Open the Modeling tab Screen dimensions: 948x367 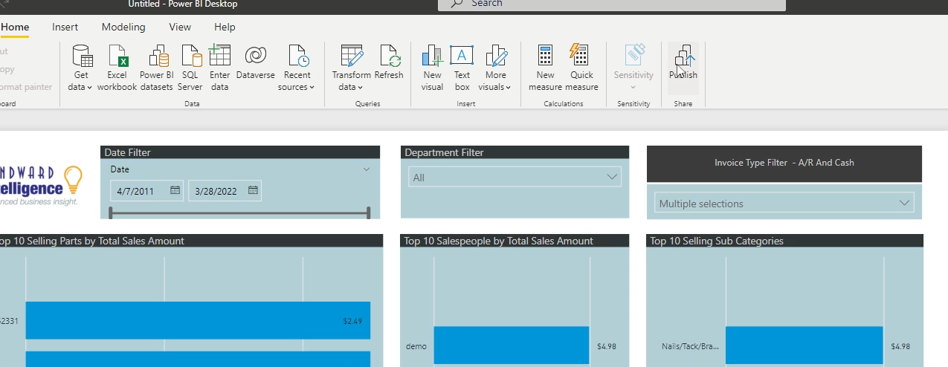[x=123, y=27]
